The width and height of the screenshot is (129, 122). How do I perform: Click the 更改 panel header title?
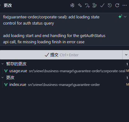8,5
